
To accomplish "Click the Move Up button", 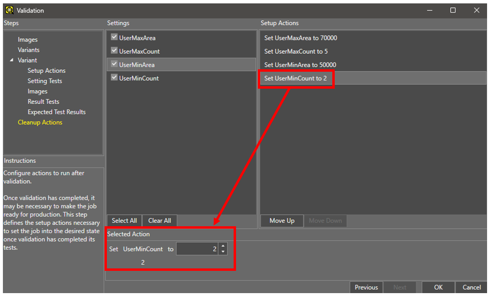I will pyautogui.click(x=282, y=221).
